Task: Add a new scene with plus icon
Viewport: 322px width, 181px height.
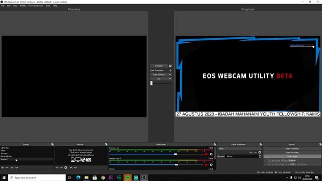Action: pos(3,167)
